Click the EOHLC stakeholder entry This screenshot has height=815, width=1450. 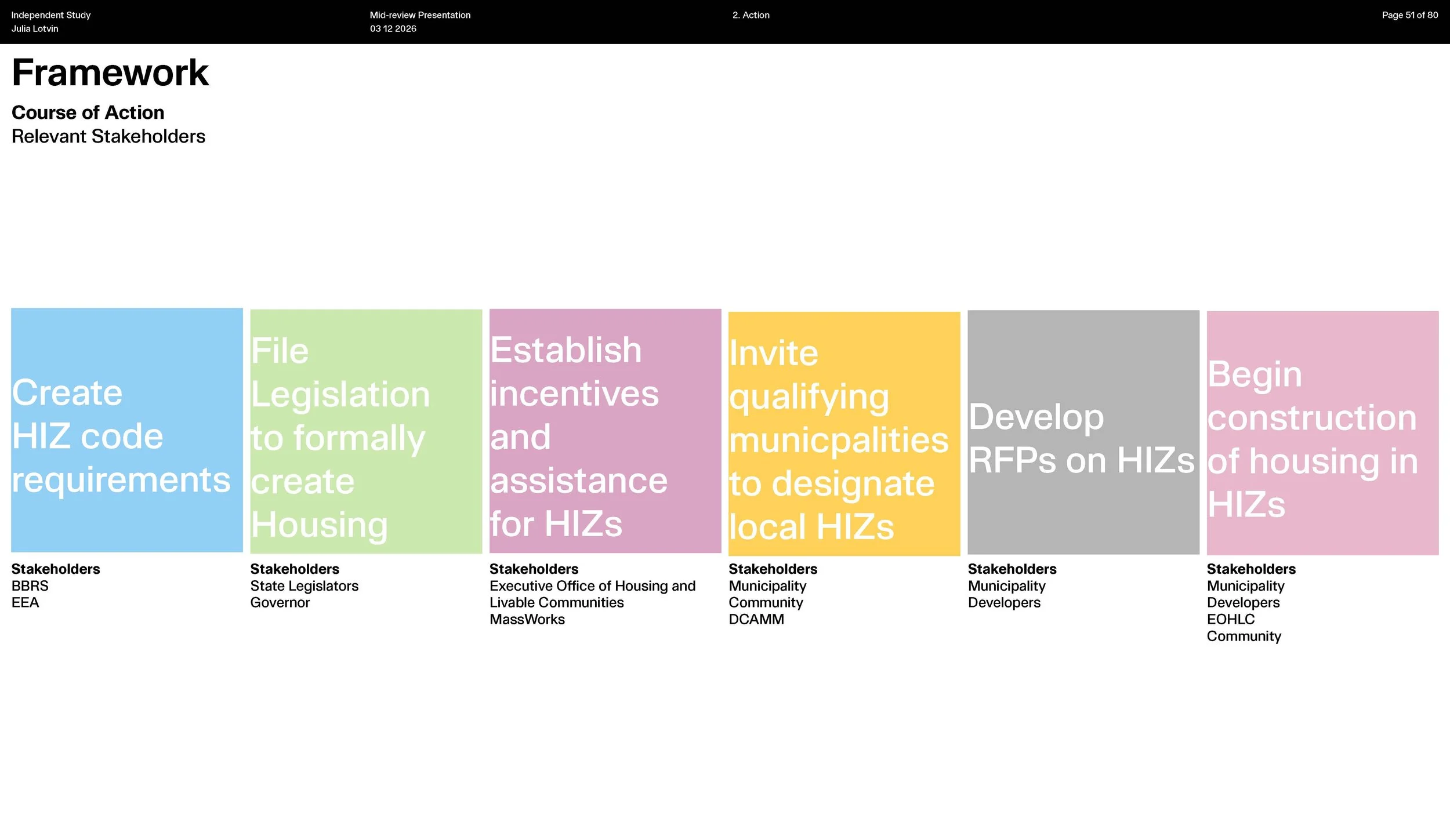coord(1231,619)
